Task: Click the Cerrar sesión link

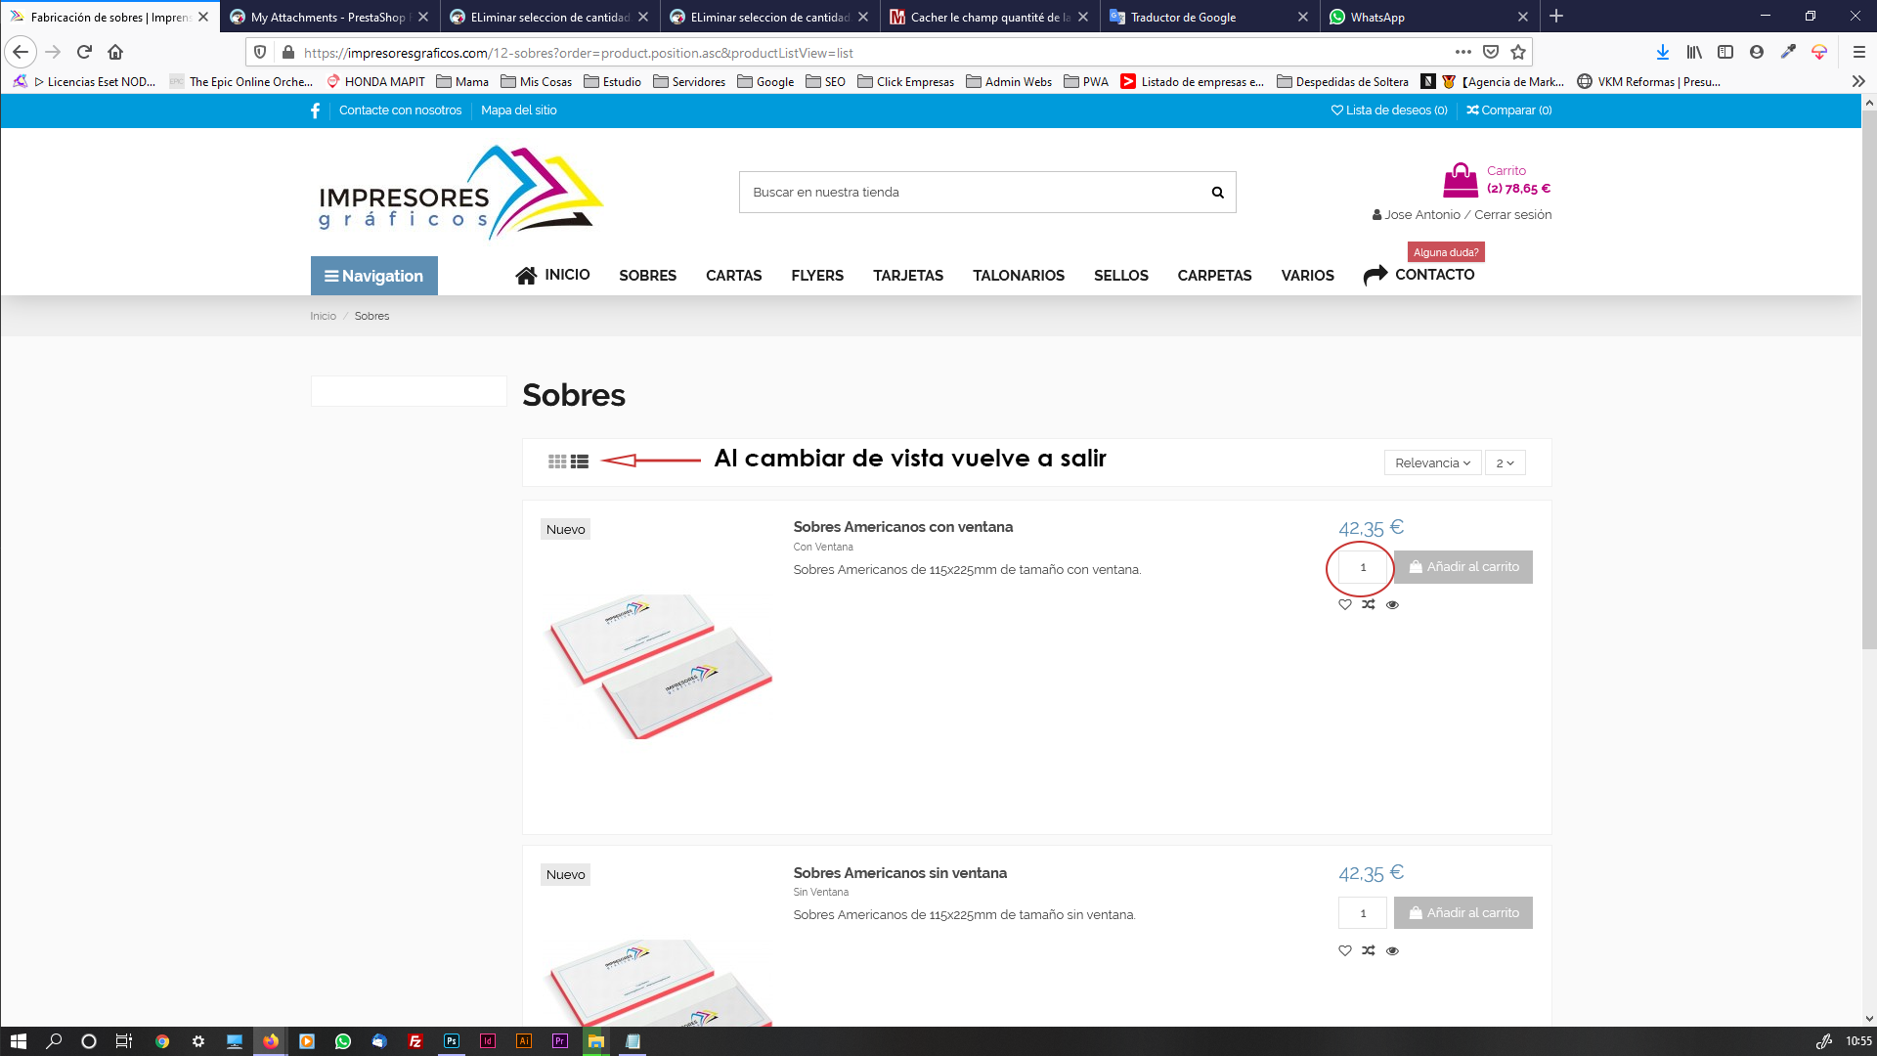Action: [x=1512, y=215]
